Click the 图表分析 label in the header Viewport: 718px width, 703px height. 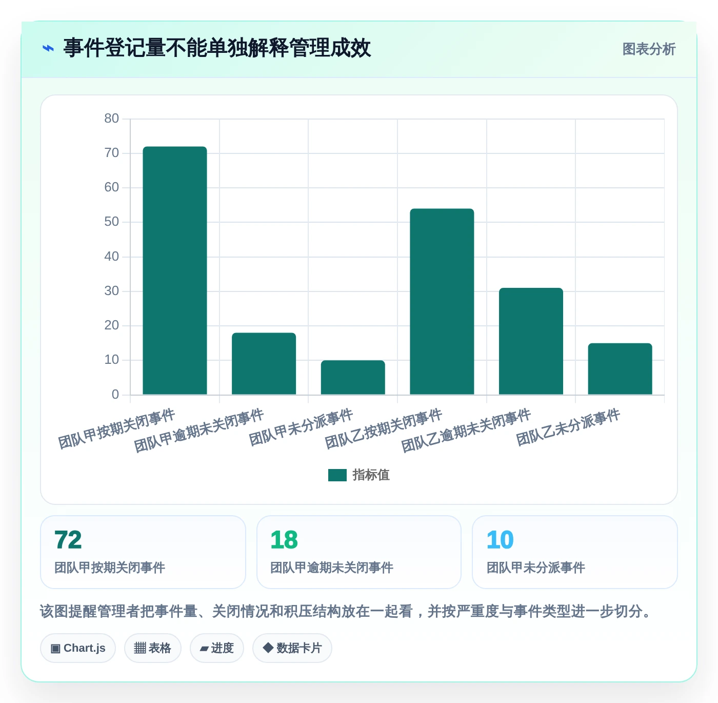[x=649, y=49]
